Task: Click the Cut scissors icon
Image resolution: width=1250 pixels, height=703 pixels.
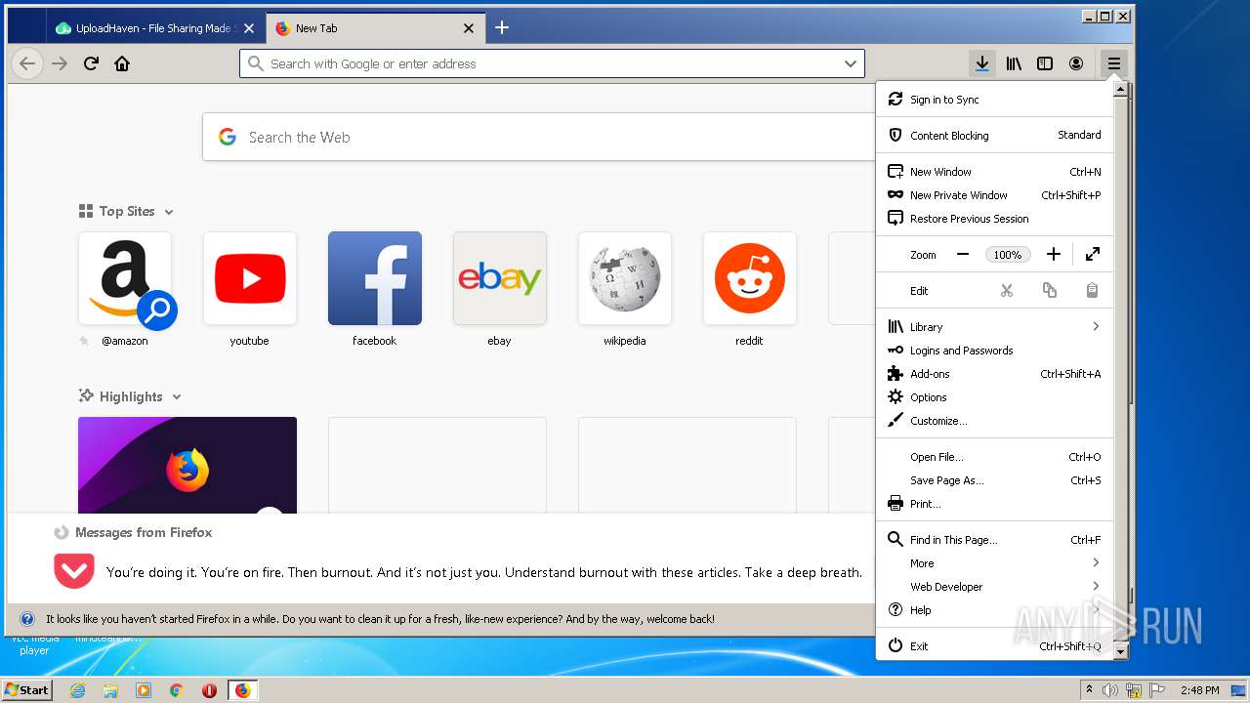Action: point(1007,291)
